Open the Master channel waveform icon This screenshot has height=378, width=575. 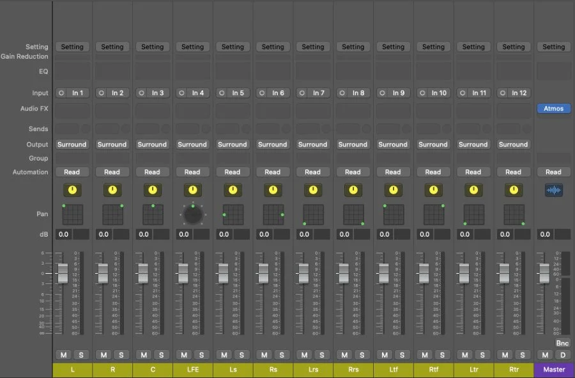tap(554, 190)
